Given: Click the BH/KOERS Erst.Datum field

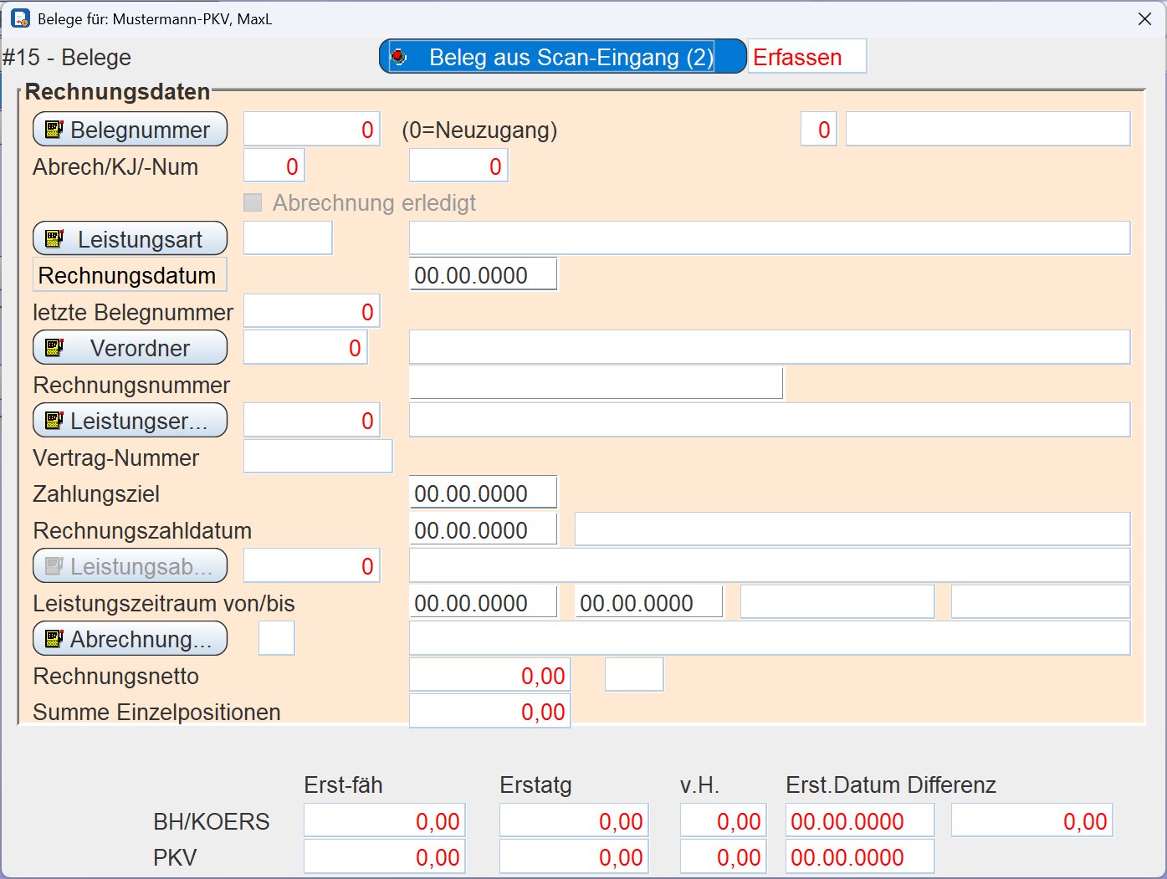Looking at the screenshot, I should click(860, 820).
